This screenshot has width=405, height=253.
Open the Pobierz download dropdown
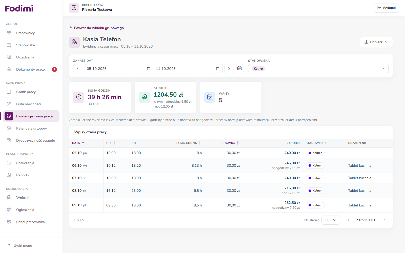point(376,42)
